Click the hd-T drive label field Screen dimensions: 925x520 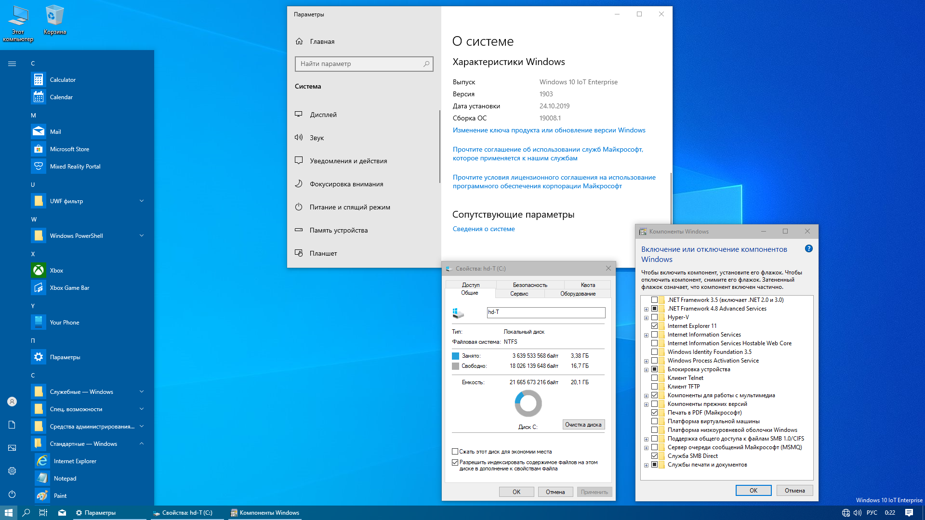pyautogui.click(x=546, y=312)
